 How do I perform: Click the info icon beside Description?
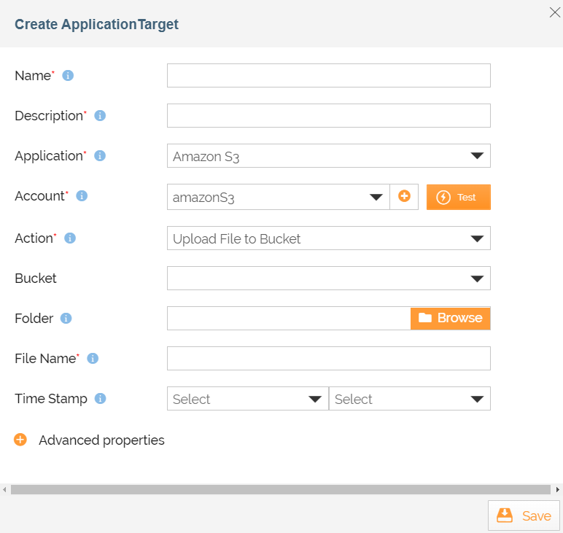101,116
